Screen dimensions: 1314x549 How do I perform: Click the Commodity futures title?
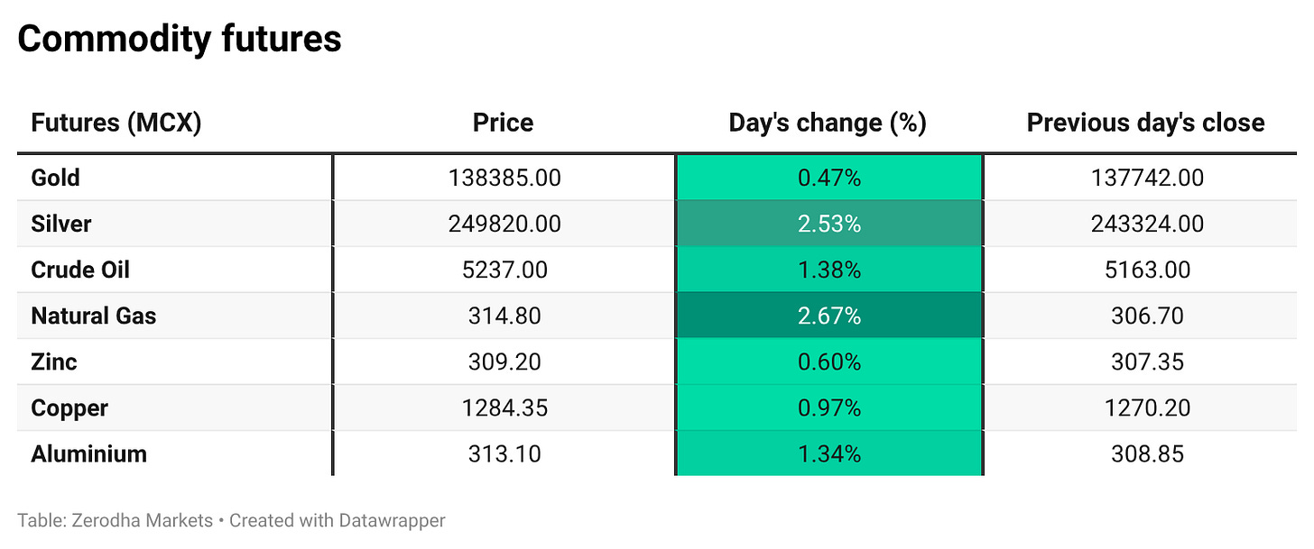tap(180, 39)
